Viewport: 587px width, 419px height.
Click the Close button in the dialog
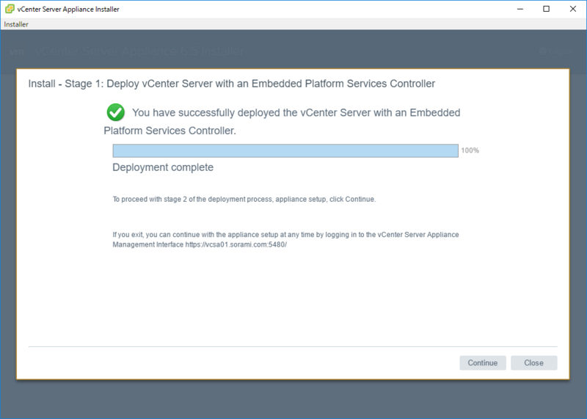click(x=533, y=362)
